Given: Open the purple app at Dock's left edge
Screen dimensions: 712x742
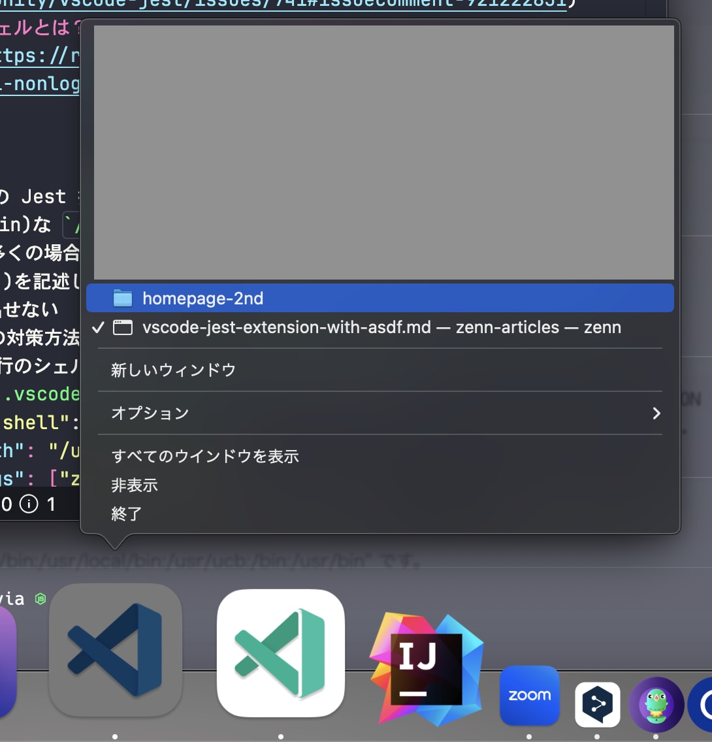Looking at the screenshot, I should point(7,662).
